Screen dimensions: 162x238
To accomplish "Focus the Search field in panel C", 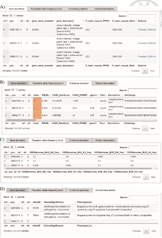I will [x=143, y=147].
